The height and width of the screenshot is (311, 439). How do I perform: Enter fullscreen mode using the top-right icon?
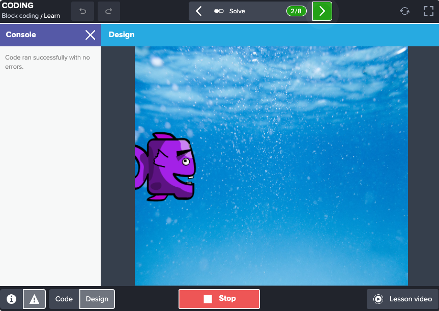tap(428, 10)
